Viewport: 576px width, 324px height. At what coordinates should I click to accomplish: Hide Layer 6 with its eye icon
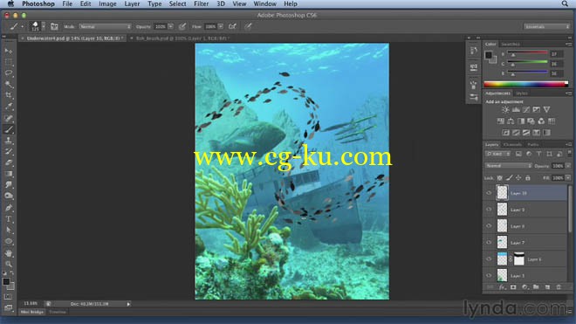489,259
